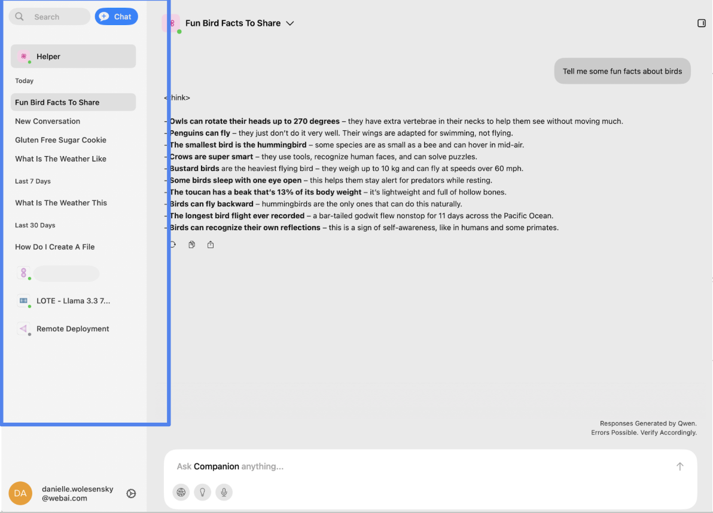713x513 pixels.
Task: Select the unnamed companion with purple icon
Action: [58, 273]
